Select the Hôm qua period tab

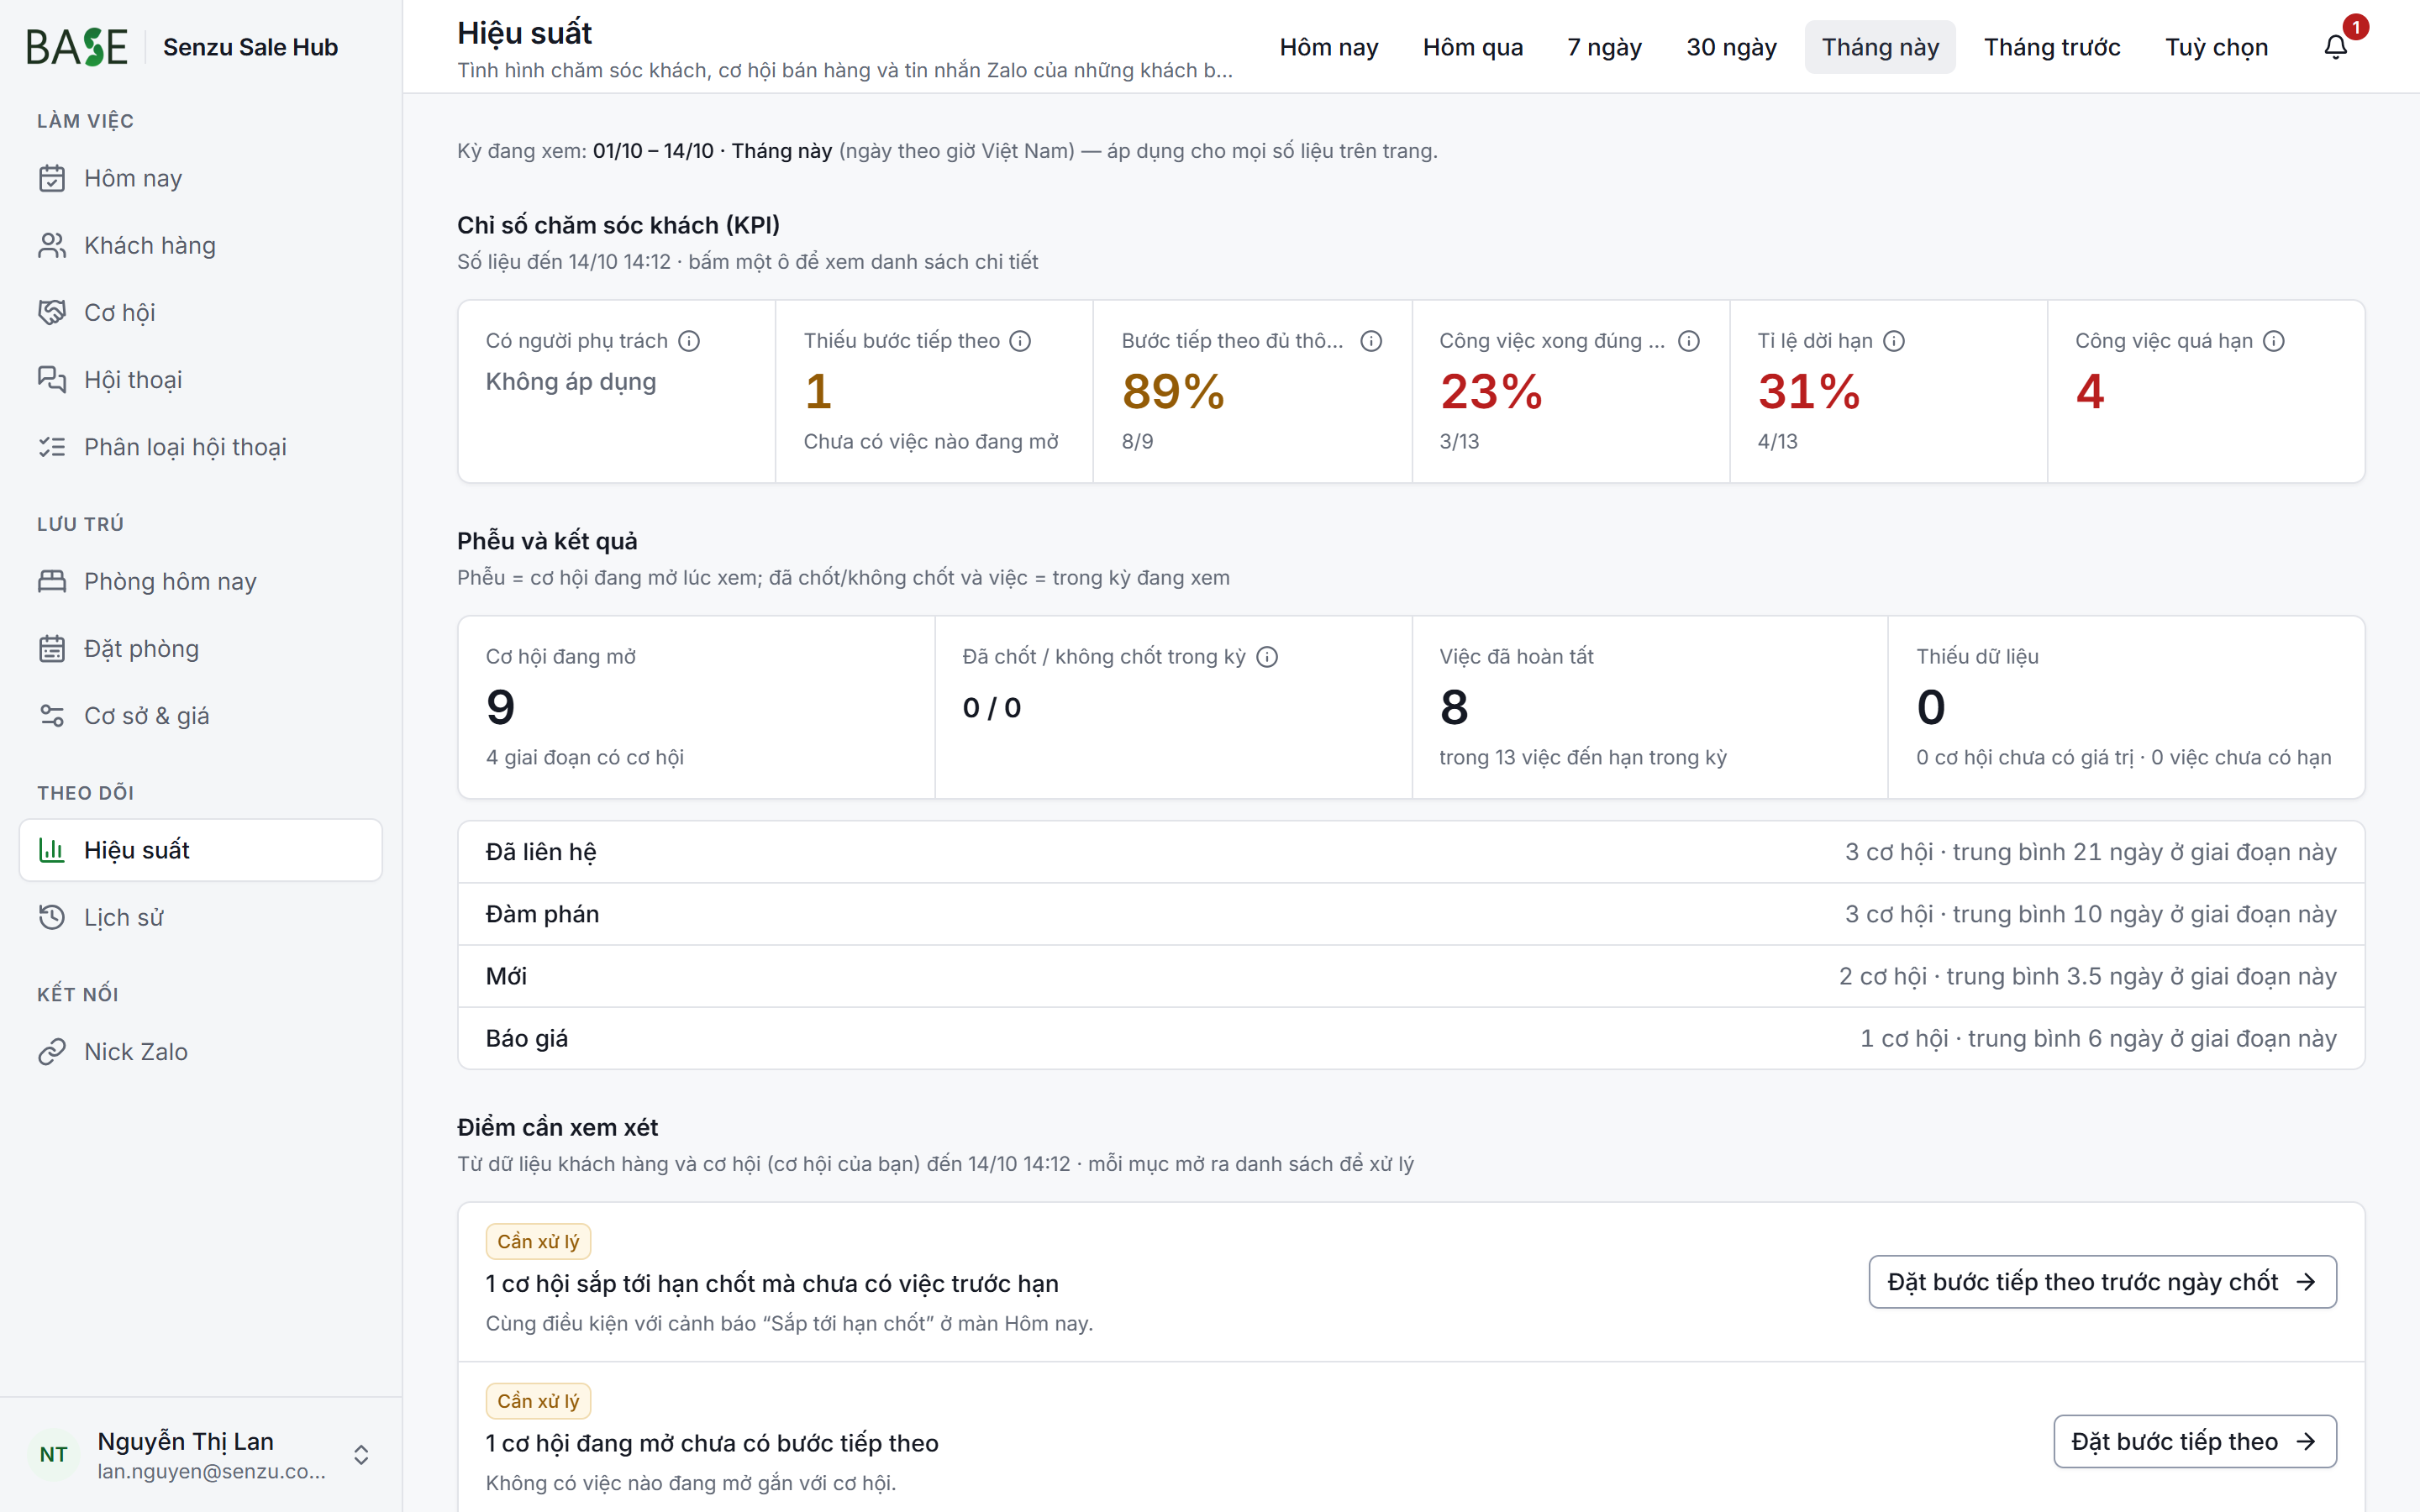1473,47
